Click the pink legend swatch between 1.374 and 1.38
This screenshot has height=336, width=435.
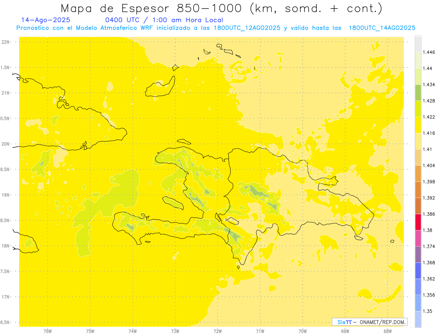click(418, 238)
